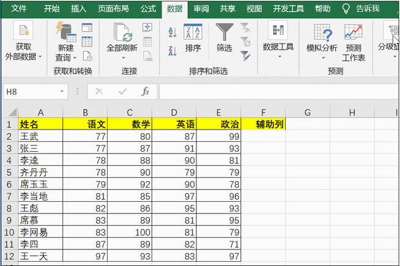Click the insert function fx icon
The width and height of the screenshot is (400, 266).
pyautogui.click(x=145, y=91)
